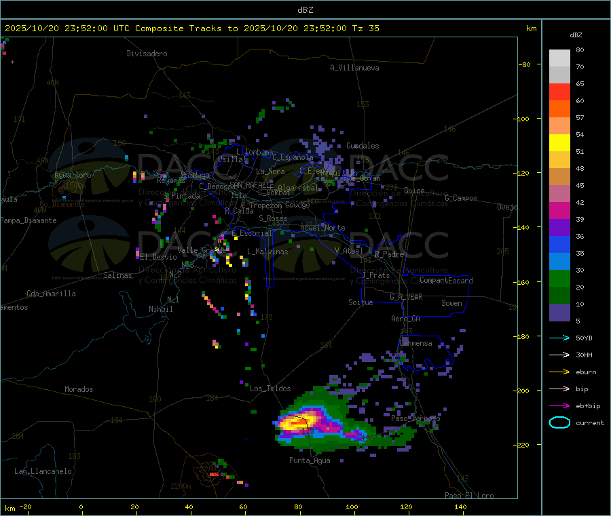Screen dimensions: 611x516
Task: Select the tan 45–48 dBZ swatch
Action: [x=559, y=177]
